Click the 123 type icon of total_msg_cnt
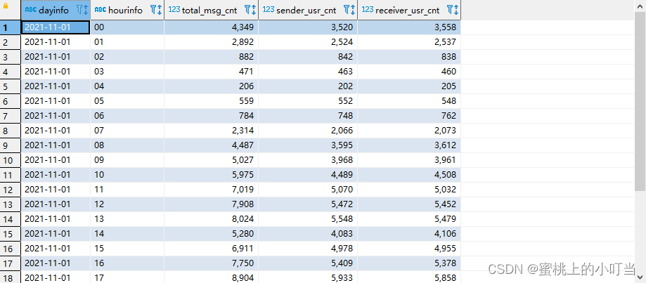This screenshot has height=283, width=646. [x=174, y=9]
